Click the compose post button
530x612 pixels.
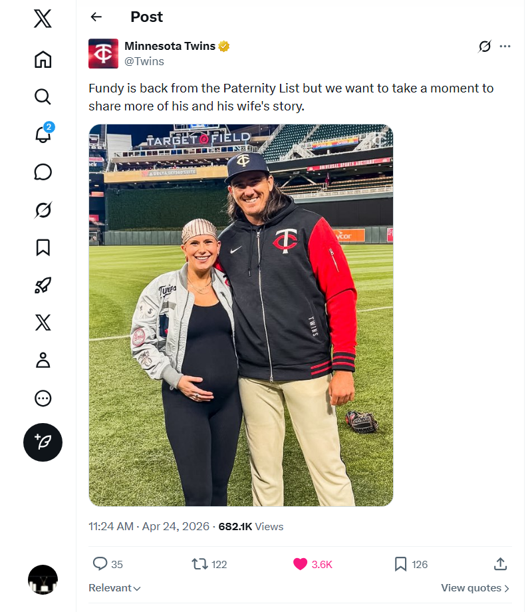pyautogui.click(x=43, y=442)
